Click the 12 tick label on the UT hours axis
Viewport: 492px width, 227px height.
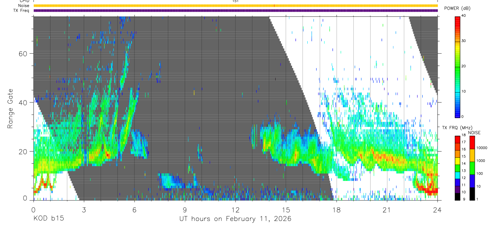point(236,209)
